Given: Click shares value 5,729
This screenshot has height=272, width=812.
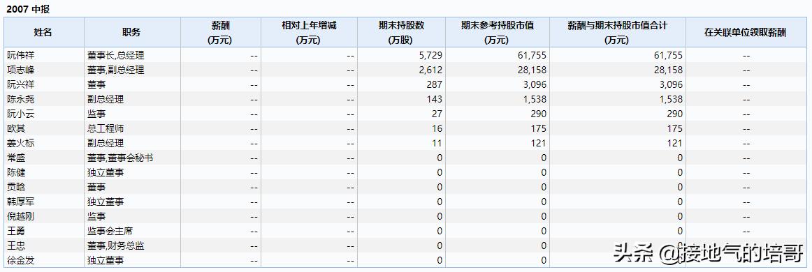Looking at the screenshot, I should (431, 55).
